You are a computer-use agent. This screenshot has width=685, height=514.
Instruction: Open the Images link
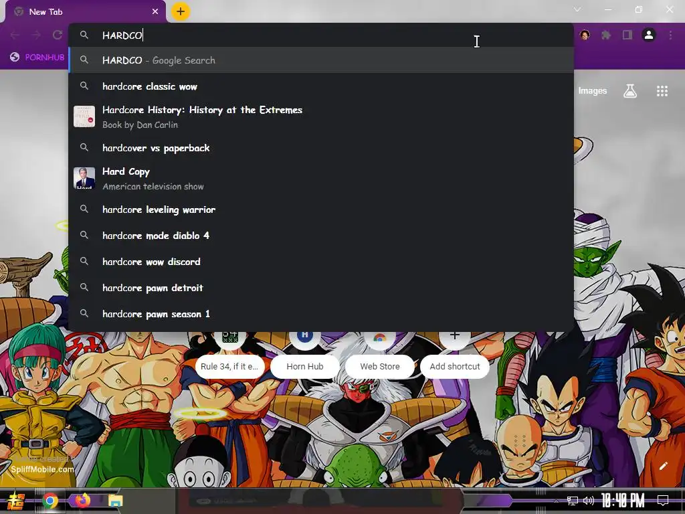pos(593,91)
